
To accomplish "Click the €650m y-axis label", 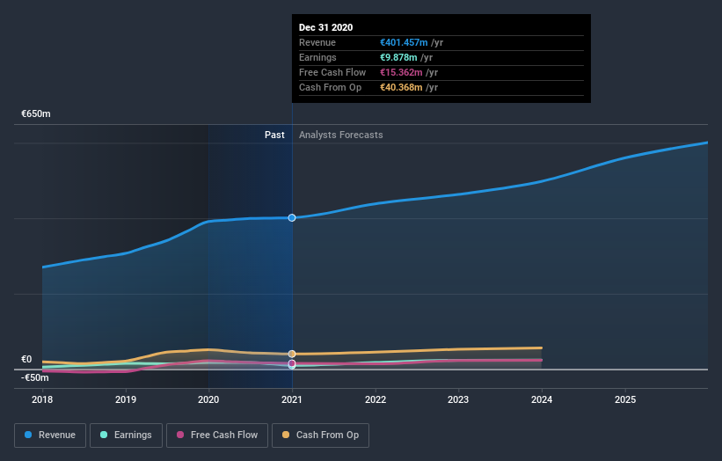I will coord(36,113).
